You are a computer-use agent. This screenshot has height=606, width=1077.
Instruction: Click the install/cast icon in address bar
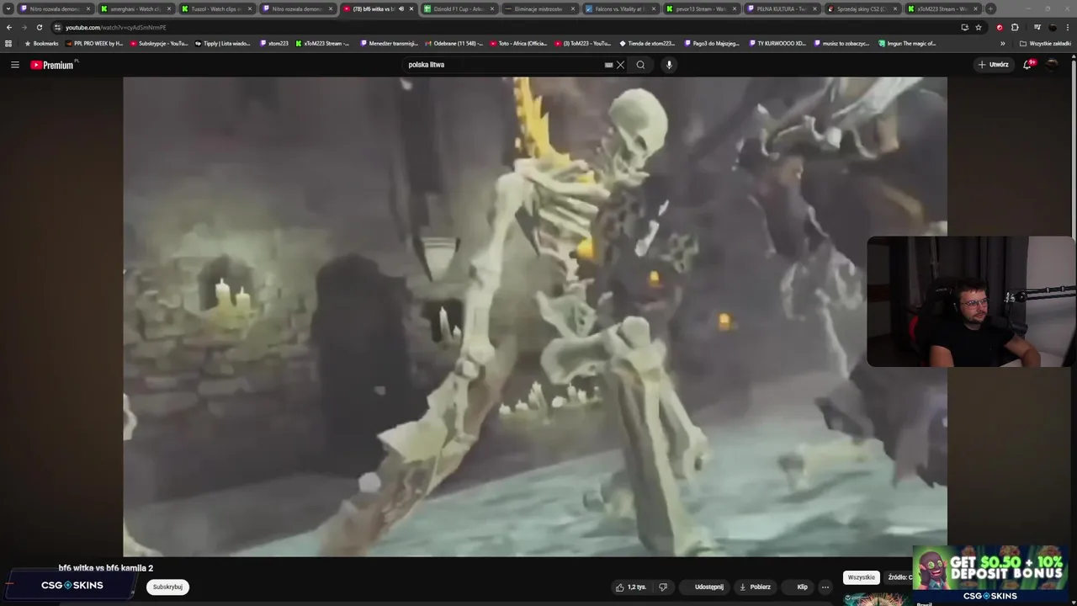pos(964,27)
